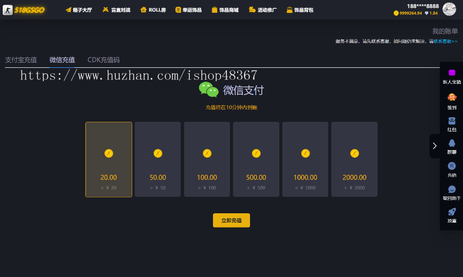
Task: Switch to the 支付宝充值 tab
Action: (x=21, y=60)
